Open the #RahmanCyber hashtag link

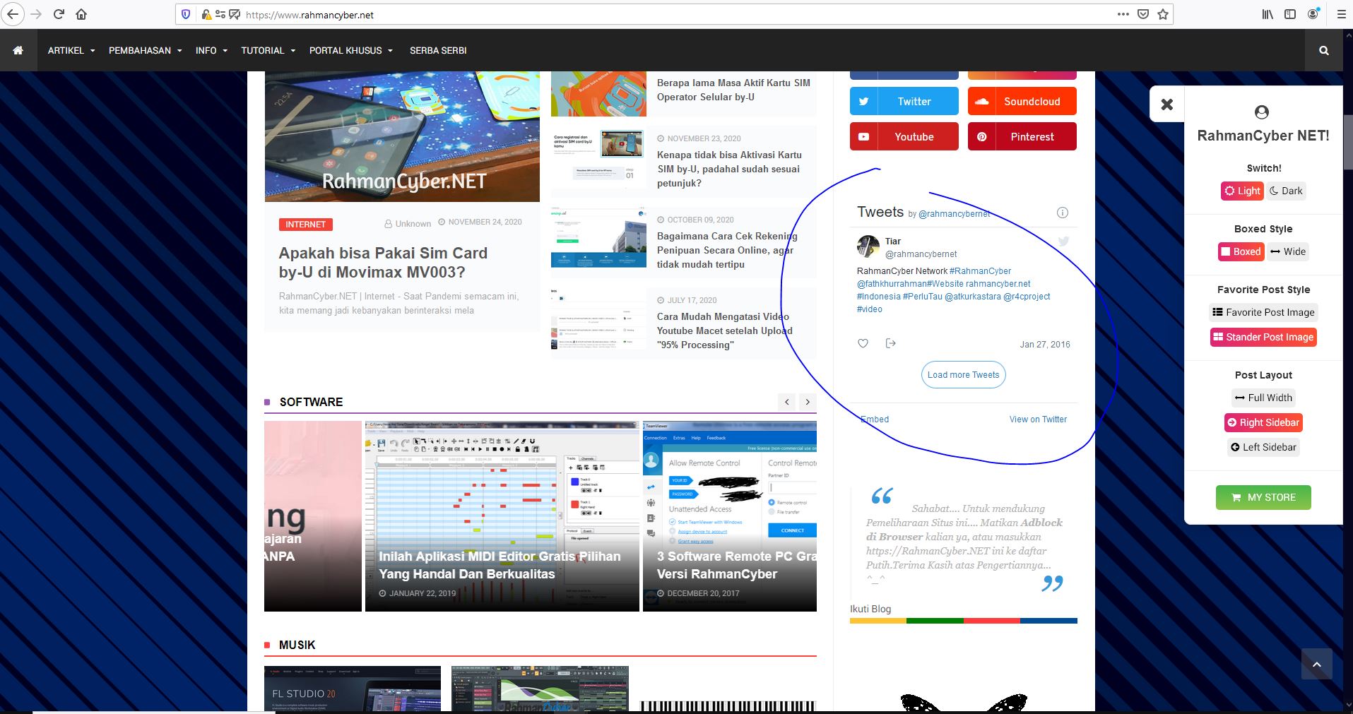981,271
